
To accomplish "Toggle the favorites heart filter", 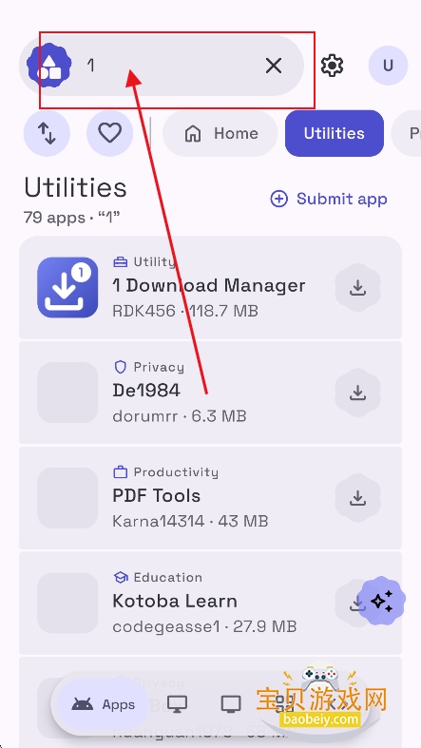I will point(109,134).
